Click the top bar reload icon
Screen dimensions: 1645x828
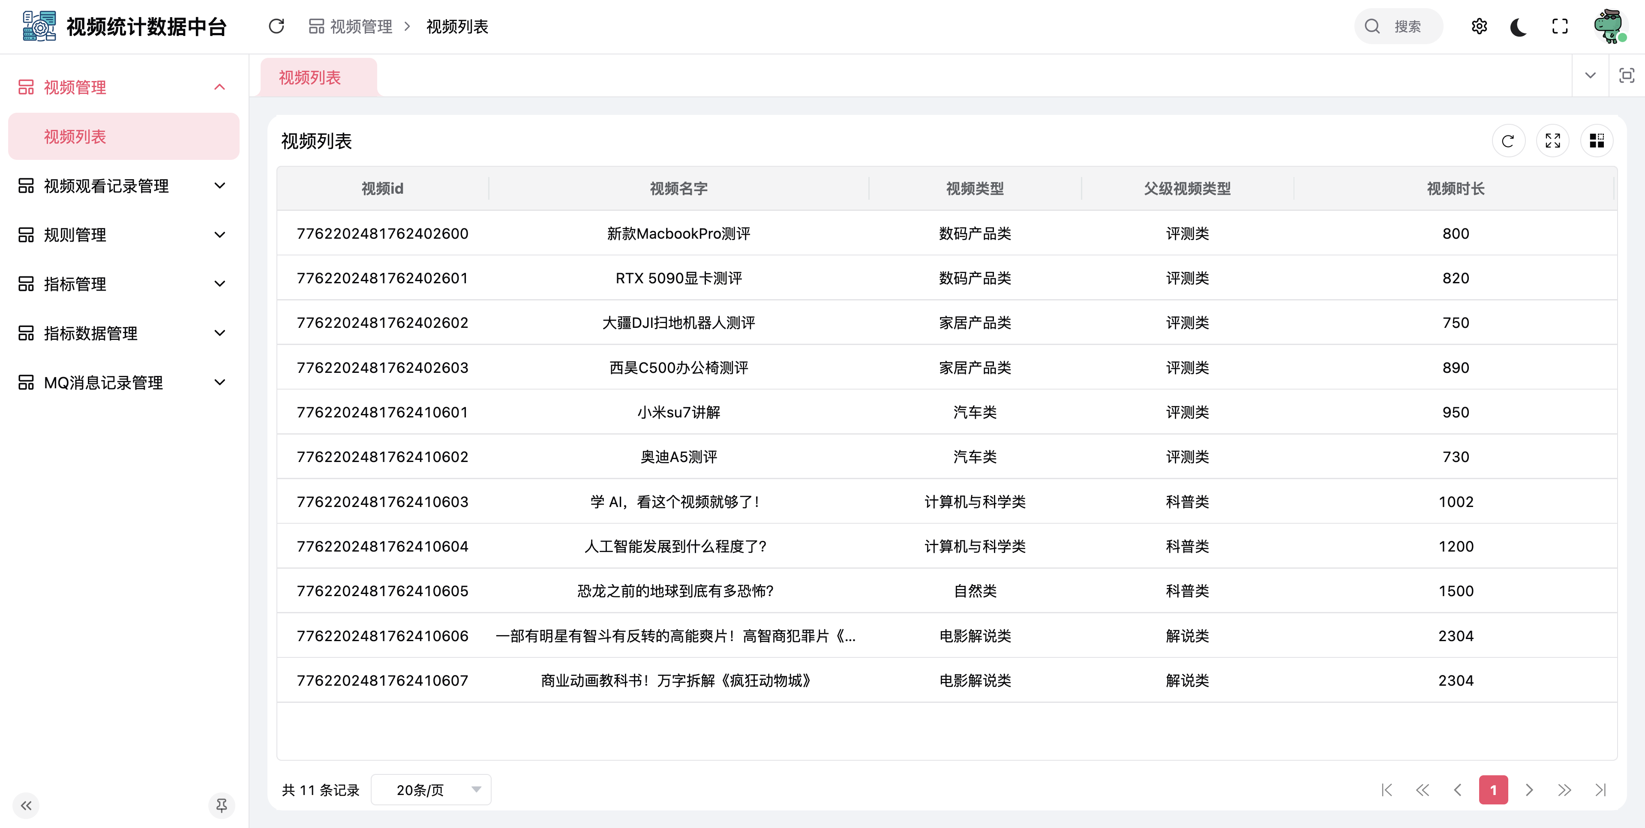point(276,26)
